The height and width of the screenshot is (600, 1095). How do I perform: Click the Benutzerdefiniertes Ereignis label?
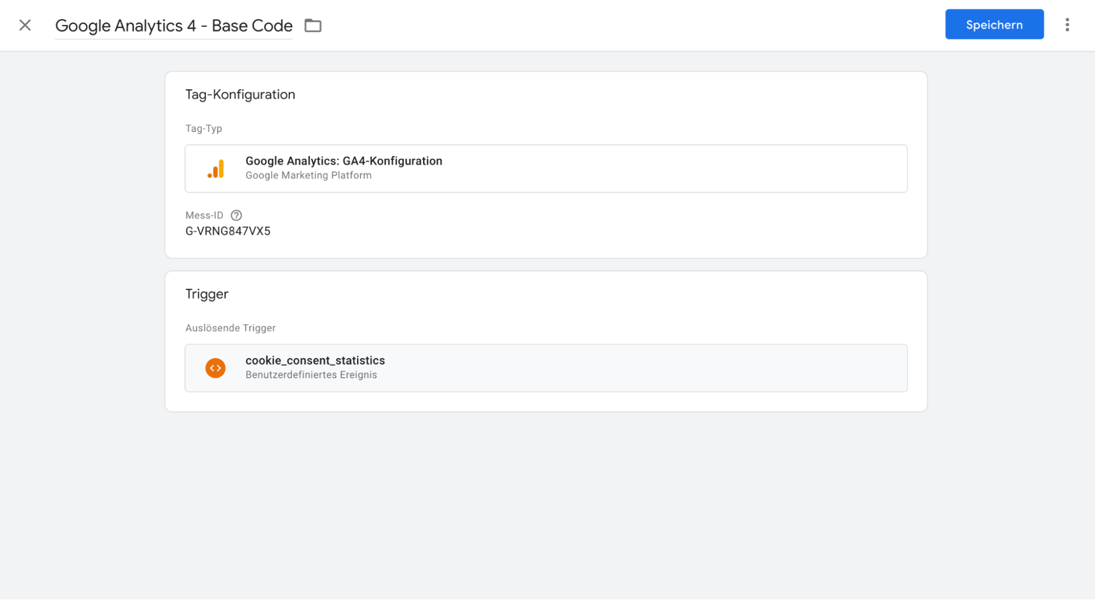311,375
